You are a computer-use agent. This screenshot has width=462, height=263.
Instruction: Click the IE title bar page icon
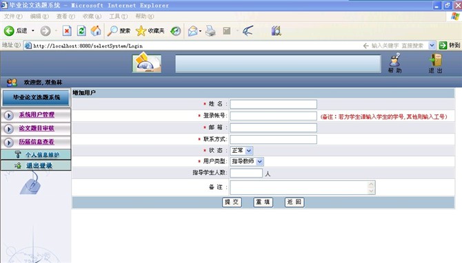click(4, 5)
